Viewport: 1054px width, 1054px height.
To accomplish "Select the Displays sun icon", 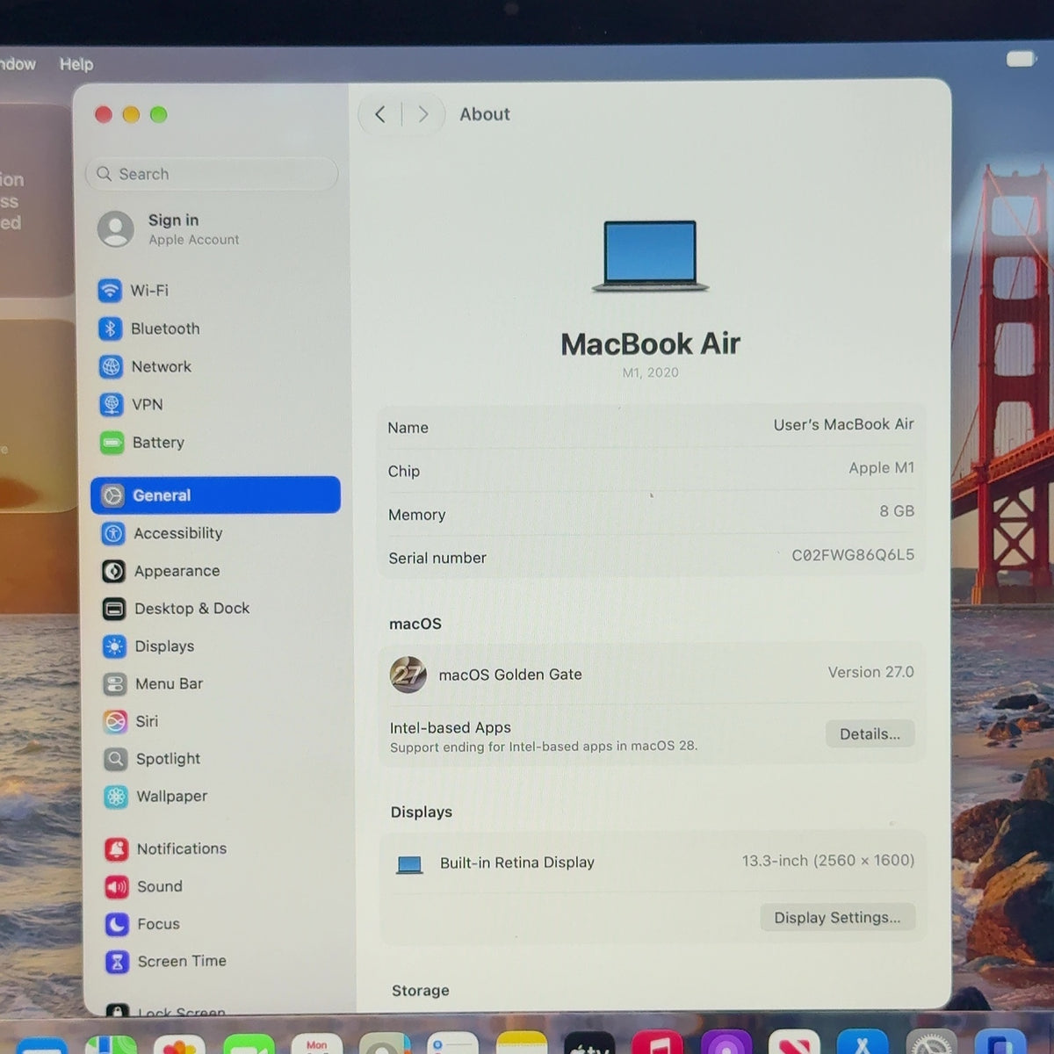I will (x=114, y=646).
